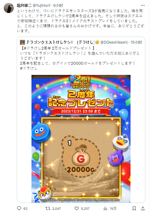This screenshot has width=150, height=214.
Task: Open the #ドラけし hashtag link
Action: pyautogui.click(x=29, y=68)
